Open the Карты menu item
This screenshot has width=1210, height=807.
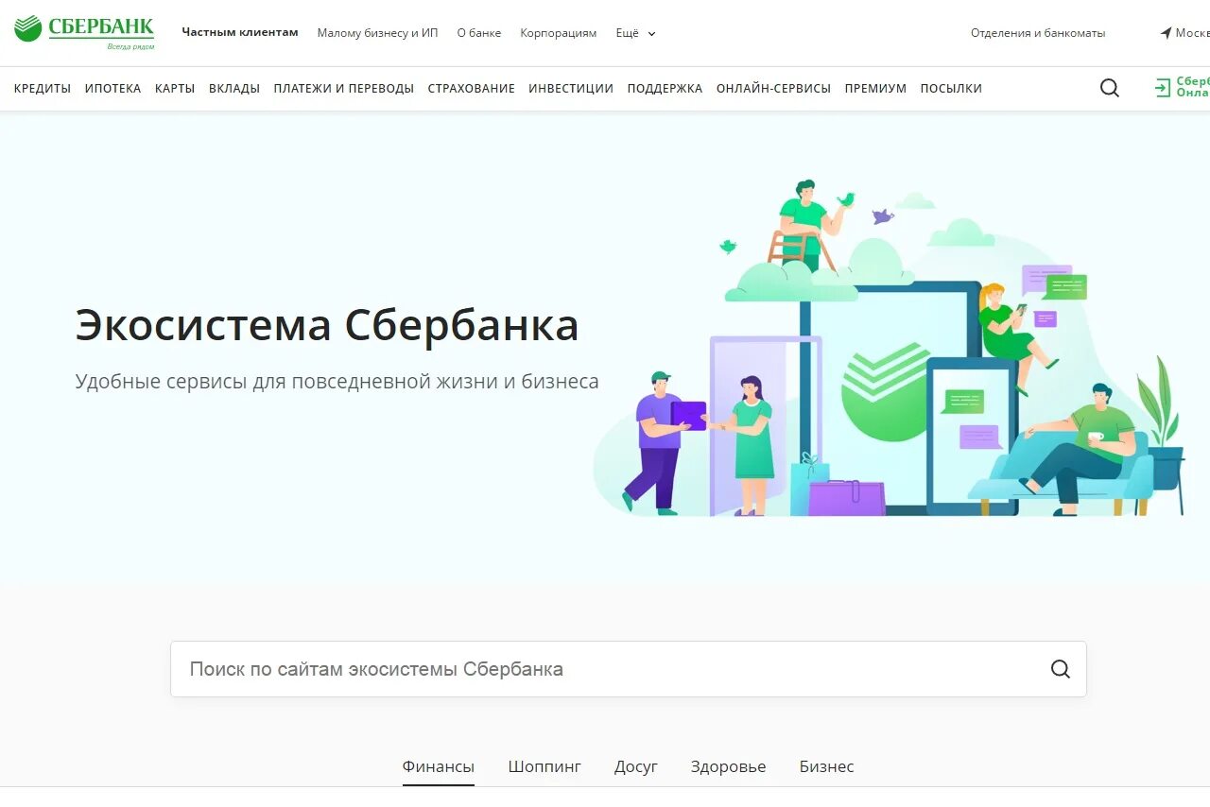point(175,88)
